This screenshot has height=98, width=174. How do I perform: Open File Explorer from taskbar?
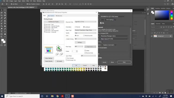[x=52, y=96]
